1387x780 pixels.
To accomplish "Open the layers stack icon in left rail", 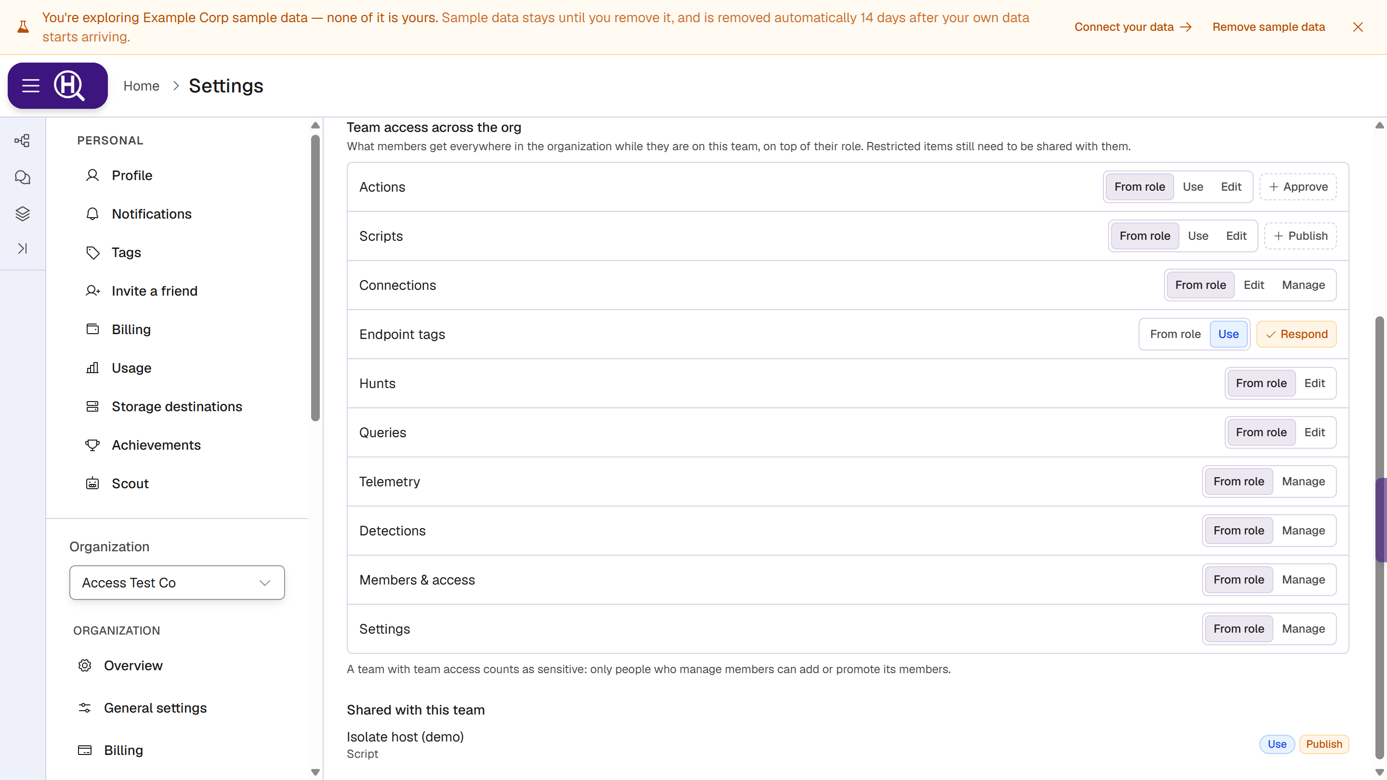I will click(22, 214).
